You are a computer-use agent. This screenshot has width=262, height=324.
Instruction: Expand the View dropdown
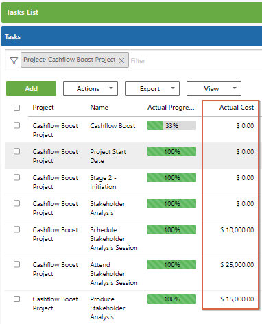214,88
